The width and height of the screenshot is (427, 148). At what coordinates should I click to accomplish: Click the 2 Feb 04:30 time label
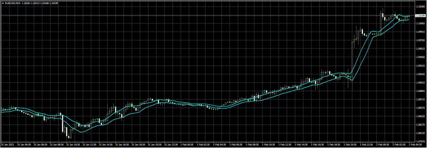415,145
